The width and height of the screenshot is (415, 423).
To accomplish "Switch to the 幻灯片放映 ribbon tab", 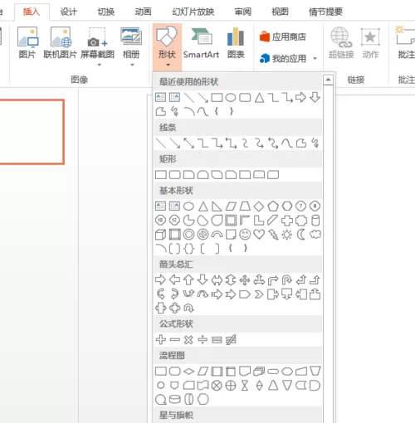I will coord(193,12).
